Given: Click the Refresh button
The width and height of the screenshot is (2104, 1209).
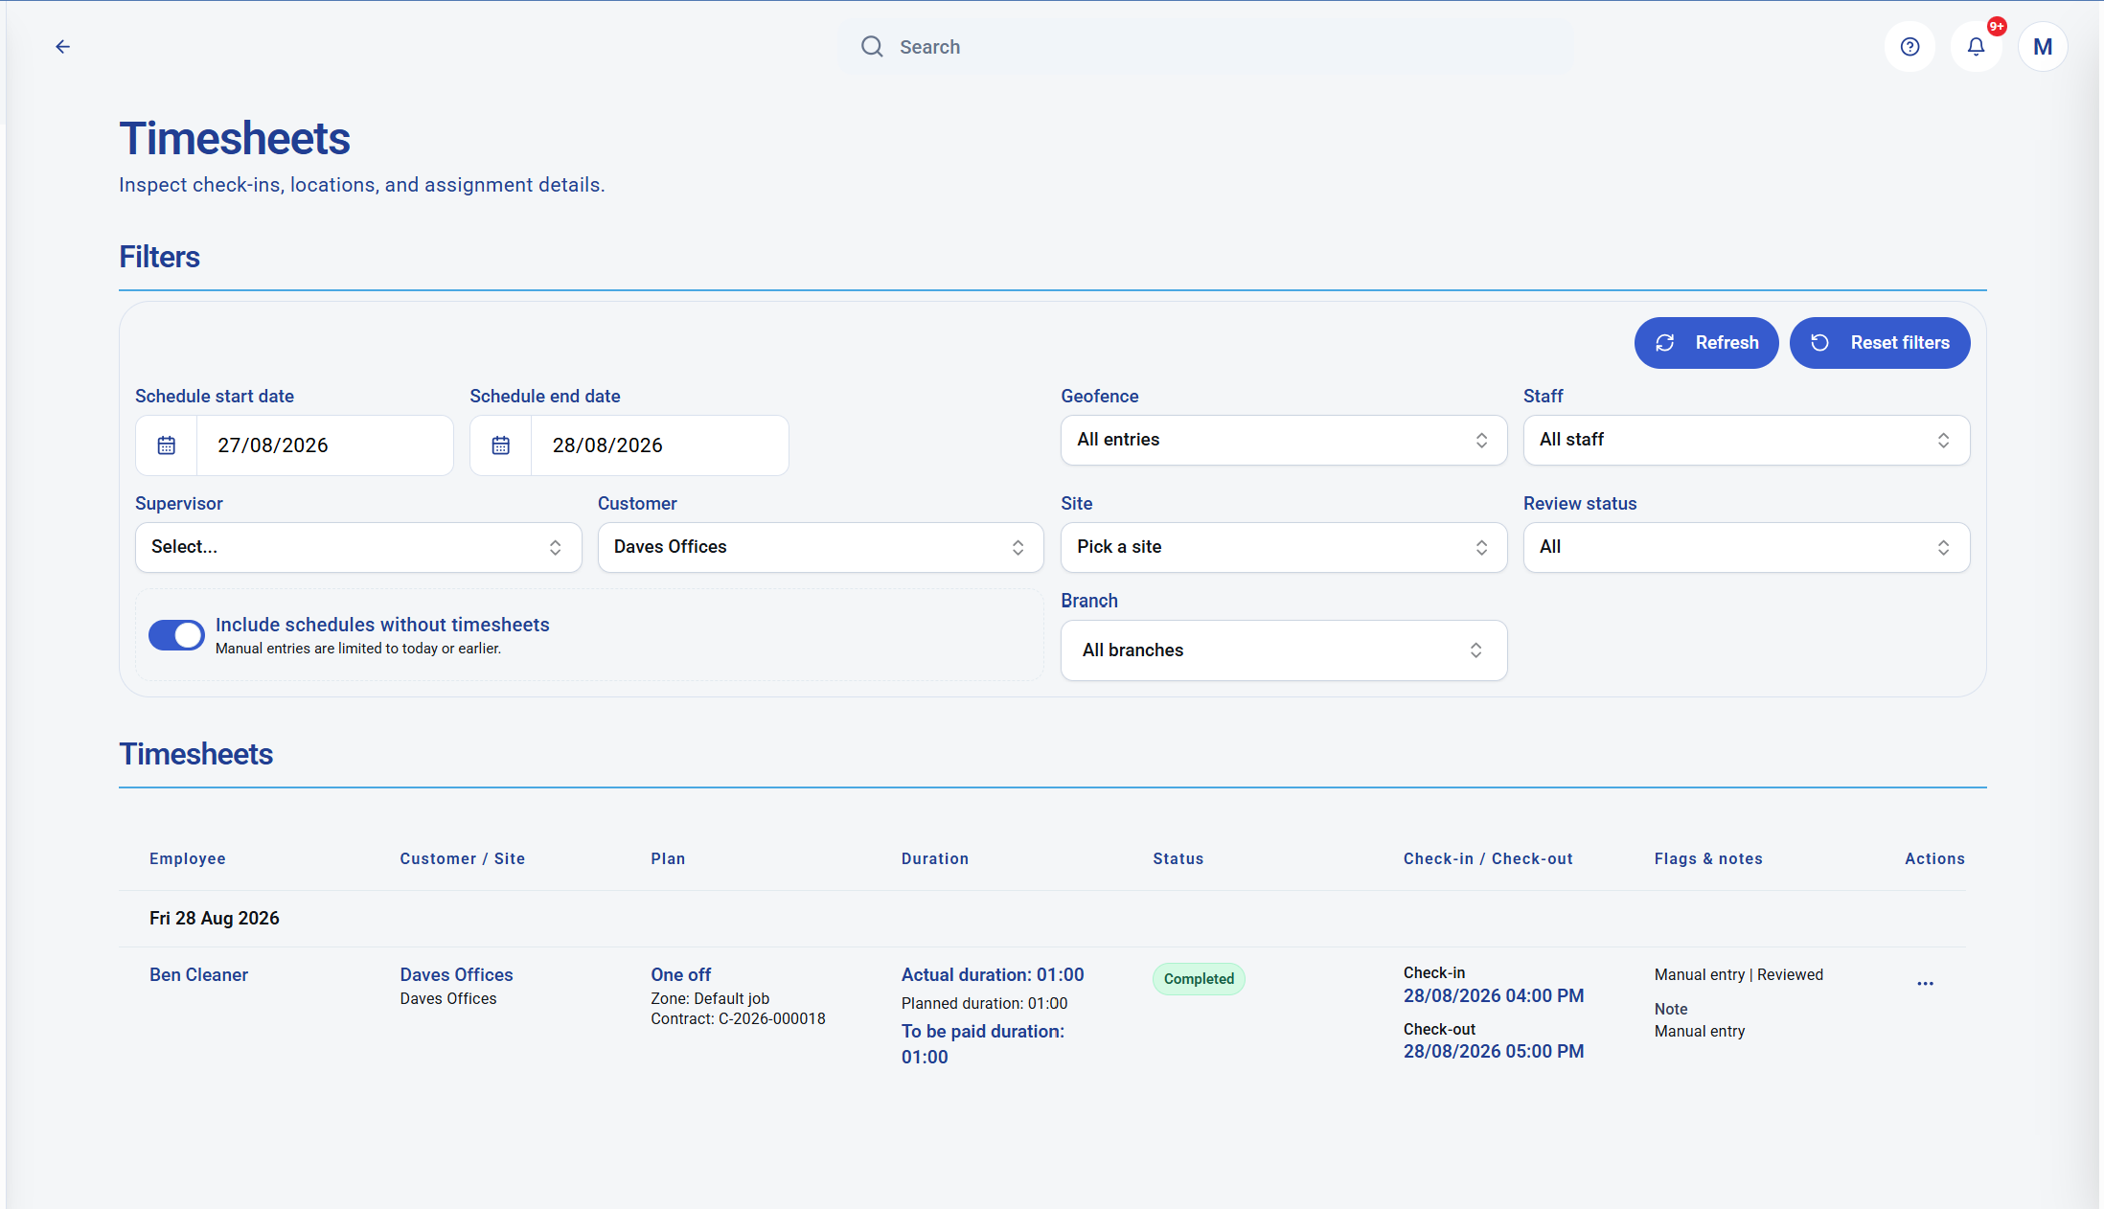Looking at the screenshot, I should click(1705, 343).
